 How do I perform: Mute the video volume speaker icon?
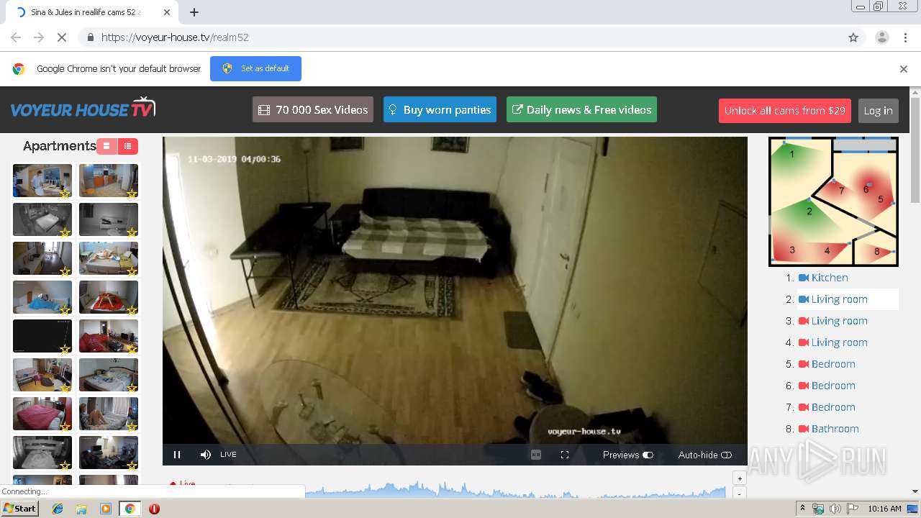[x=205, y=455]
